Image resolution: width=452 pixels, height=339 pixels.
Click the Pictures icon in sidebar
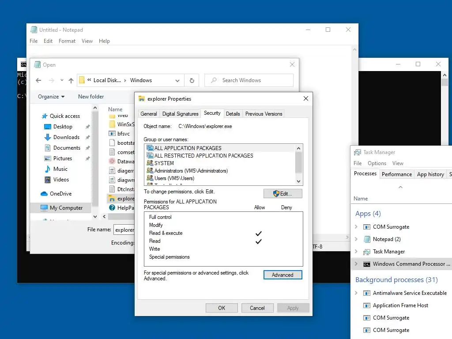pos(48,158)
